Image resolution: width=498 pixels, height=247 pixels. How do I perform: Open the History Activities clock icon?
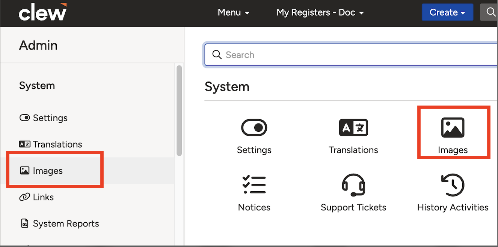[453, 185]
